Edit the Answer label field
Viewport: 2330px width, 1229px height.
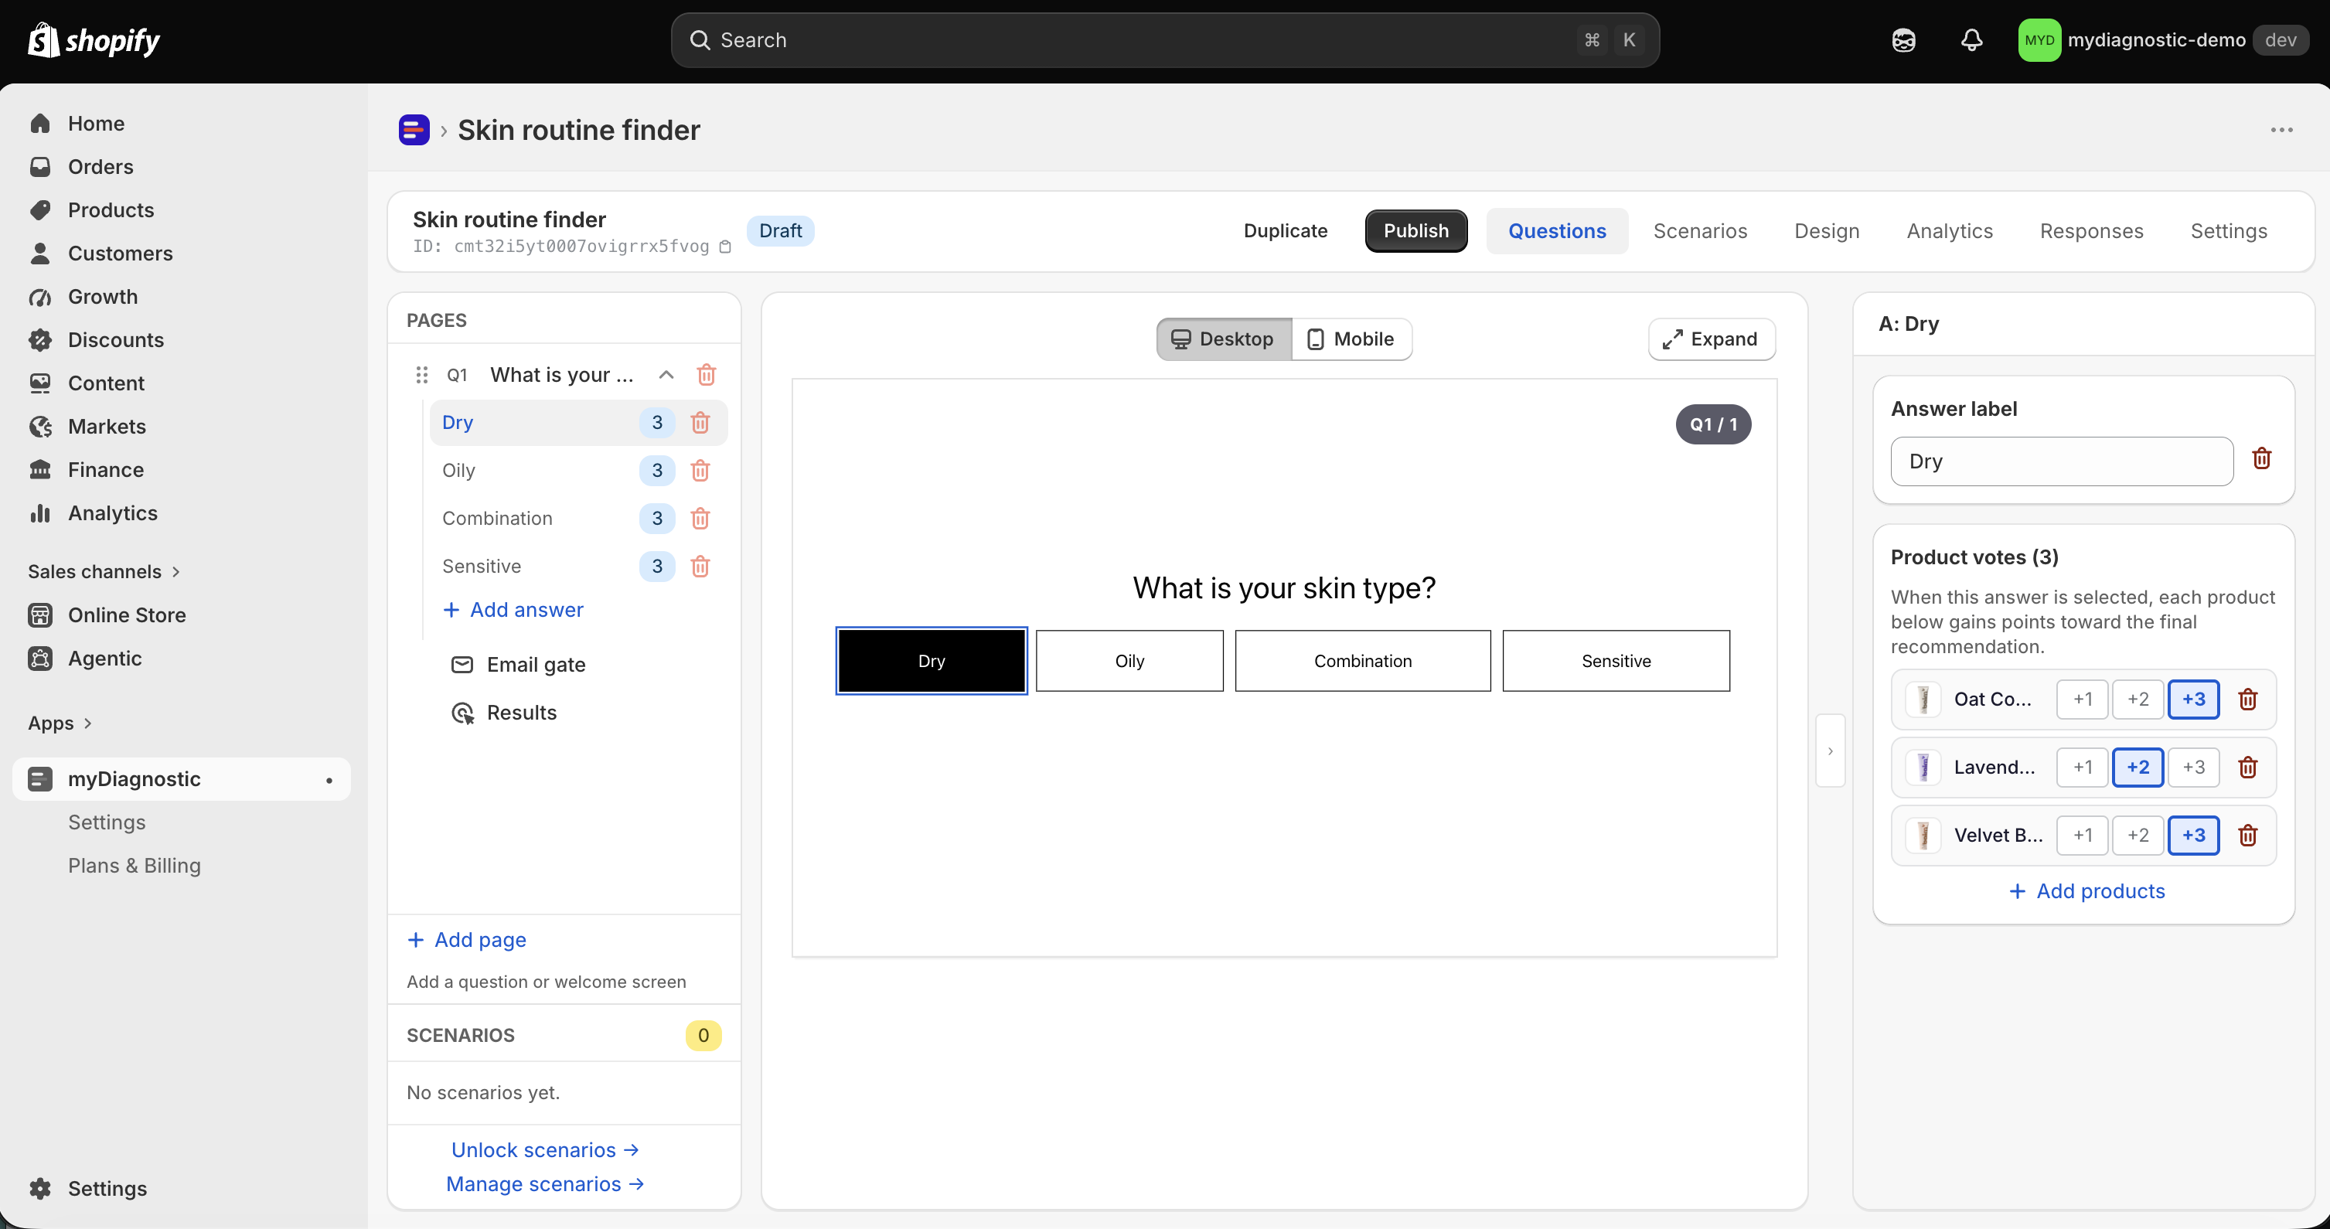click(2062, 461)
